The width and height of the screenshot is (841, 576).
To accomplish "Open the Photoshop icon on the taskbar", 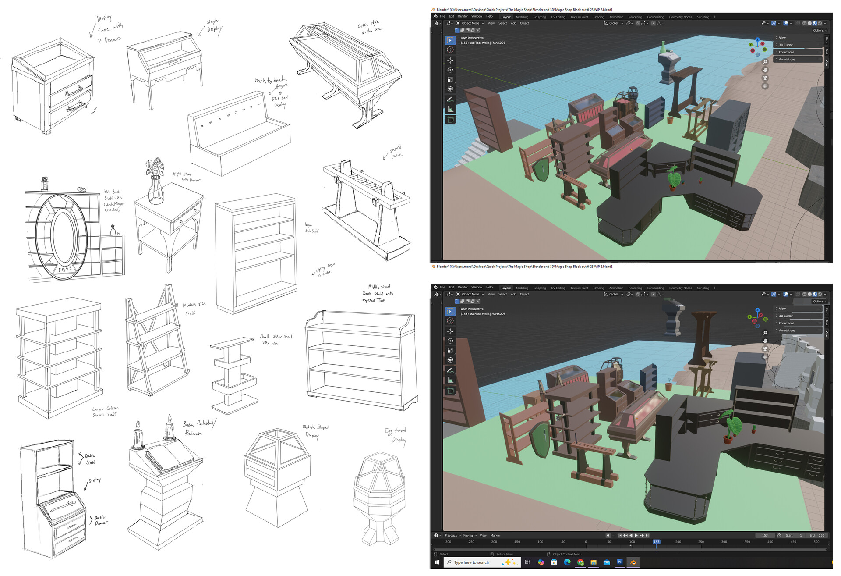I will (619, 562).
